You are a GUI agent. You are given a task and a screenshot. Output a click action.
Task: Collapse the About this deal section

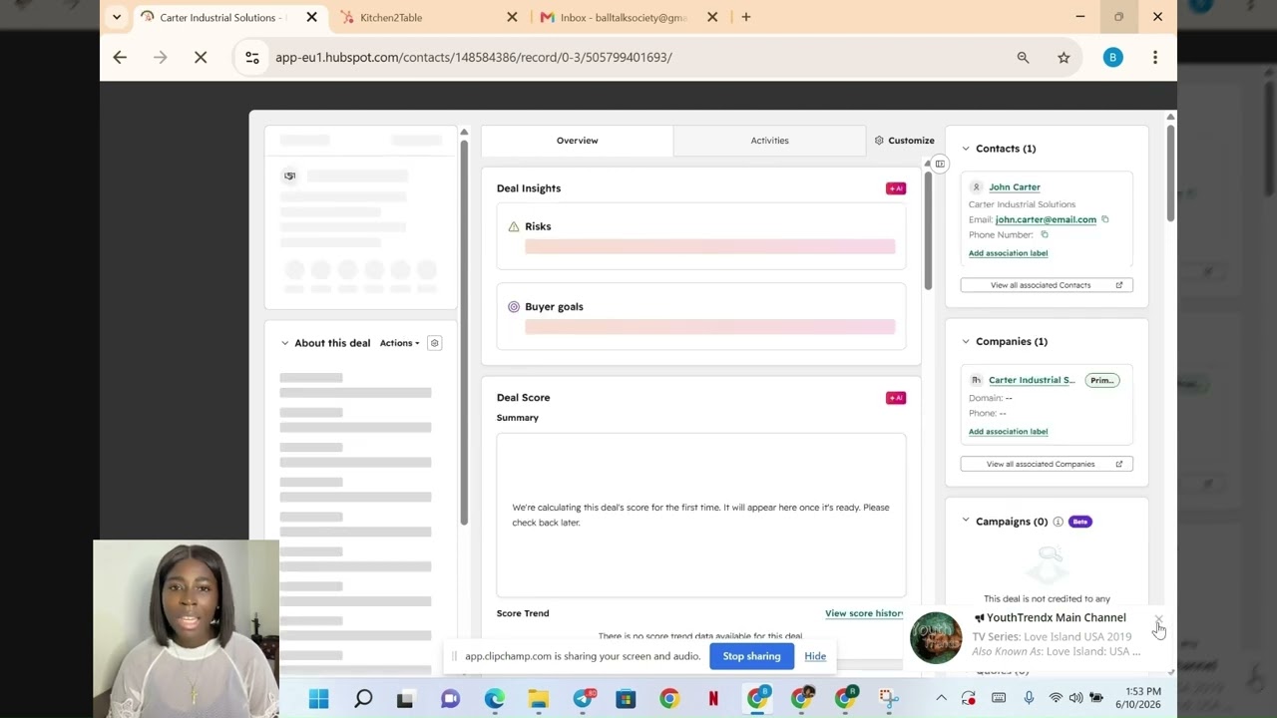tap(284, 343)
